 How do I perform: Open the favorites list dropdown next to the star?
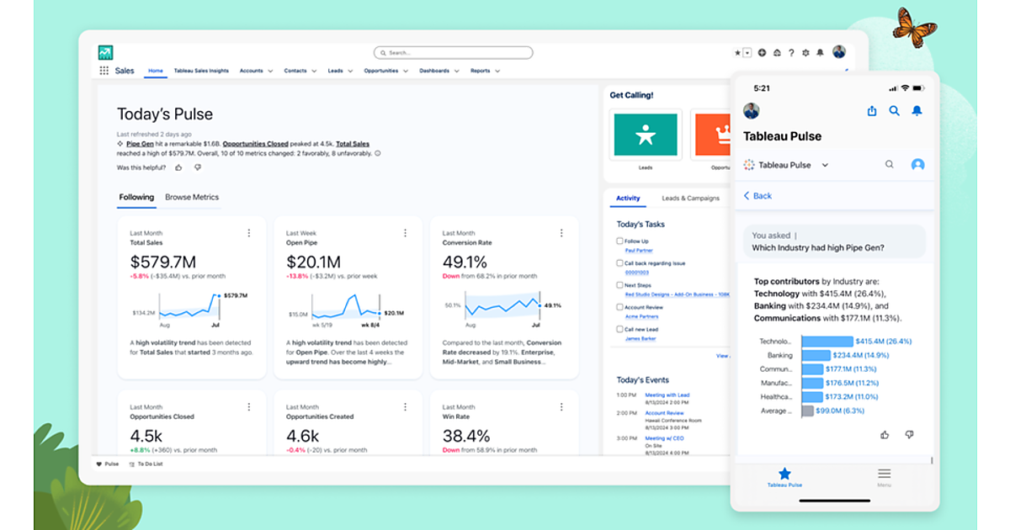[x=747, y=52]
